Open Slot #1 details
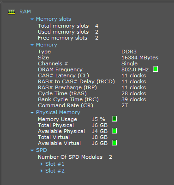The height and width of the screenshot is (185, 174). click(55, 164)
